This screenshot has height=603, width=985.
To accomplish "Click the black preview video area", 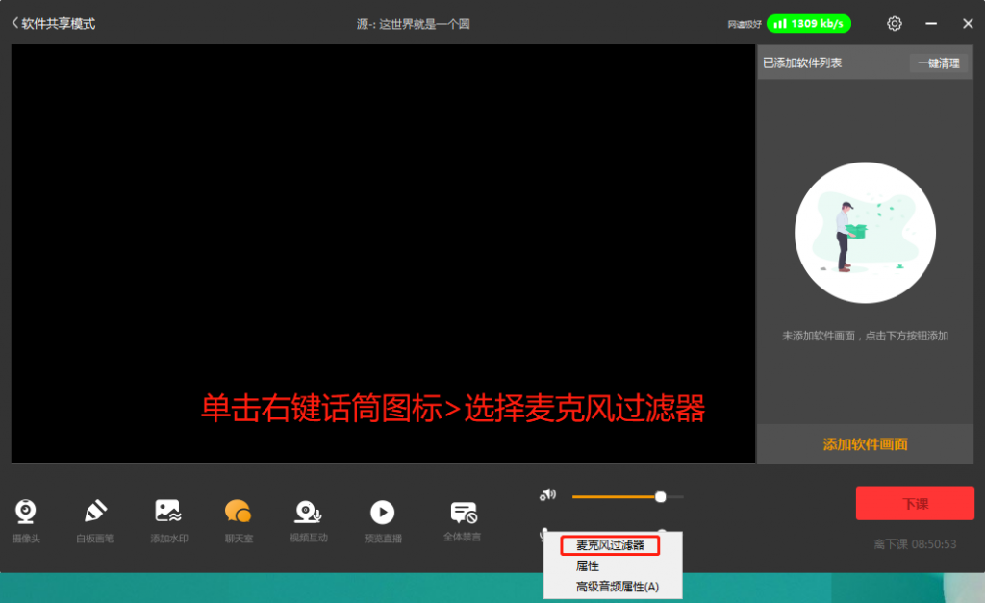I will tap(383, 253).
